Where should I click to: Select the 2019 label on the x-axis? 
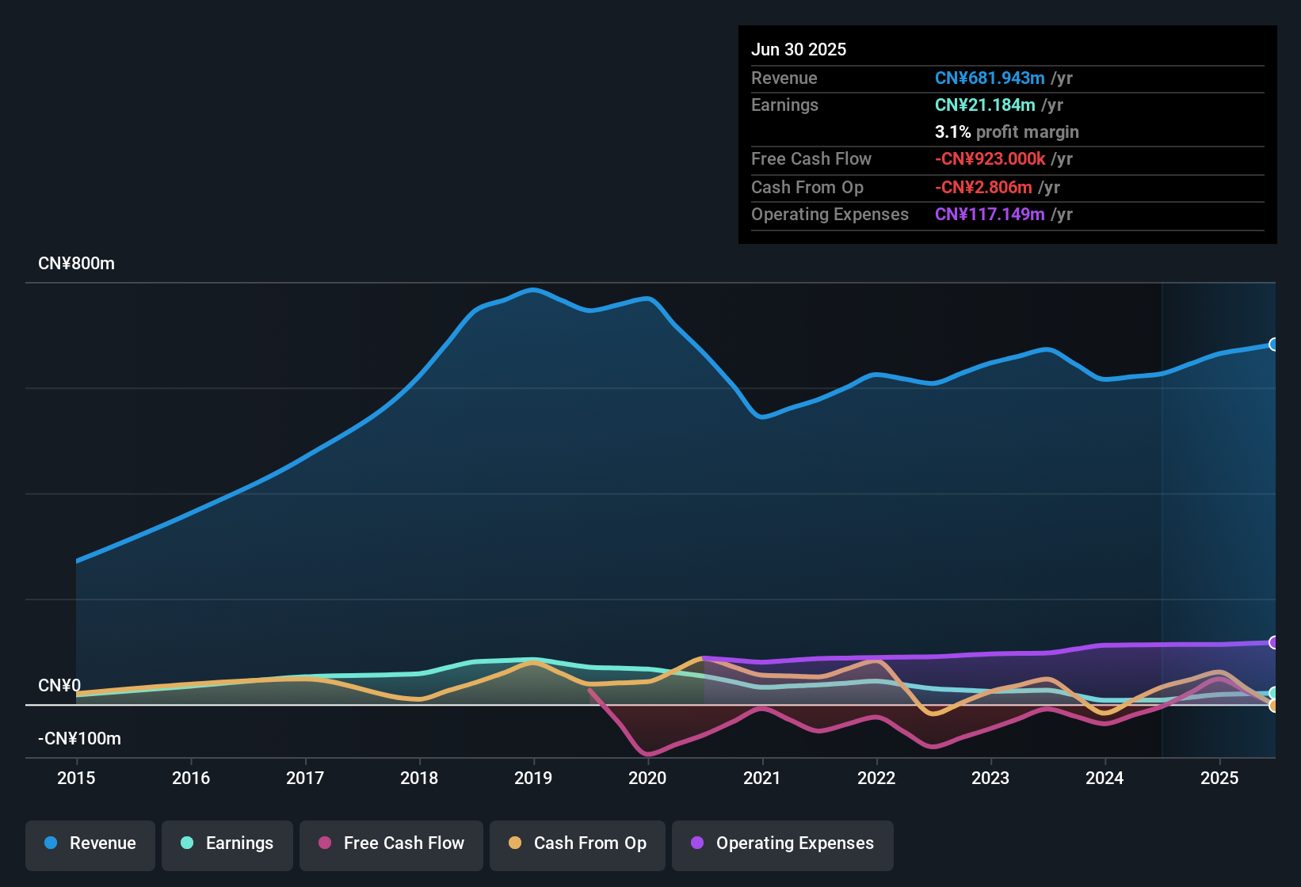point(533,778)
